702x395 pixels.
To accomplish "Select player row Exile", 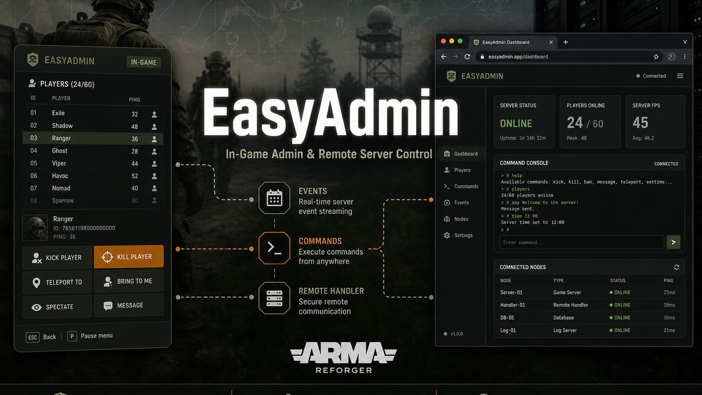I will click(x=93, y=113).
